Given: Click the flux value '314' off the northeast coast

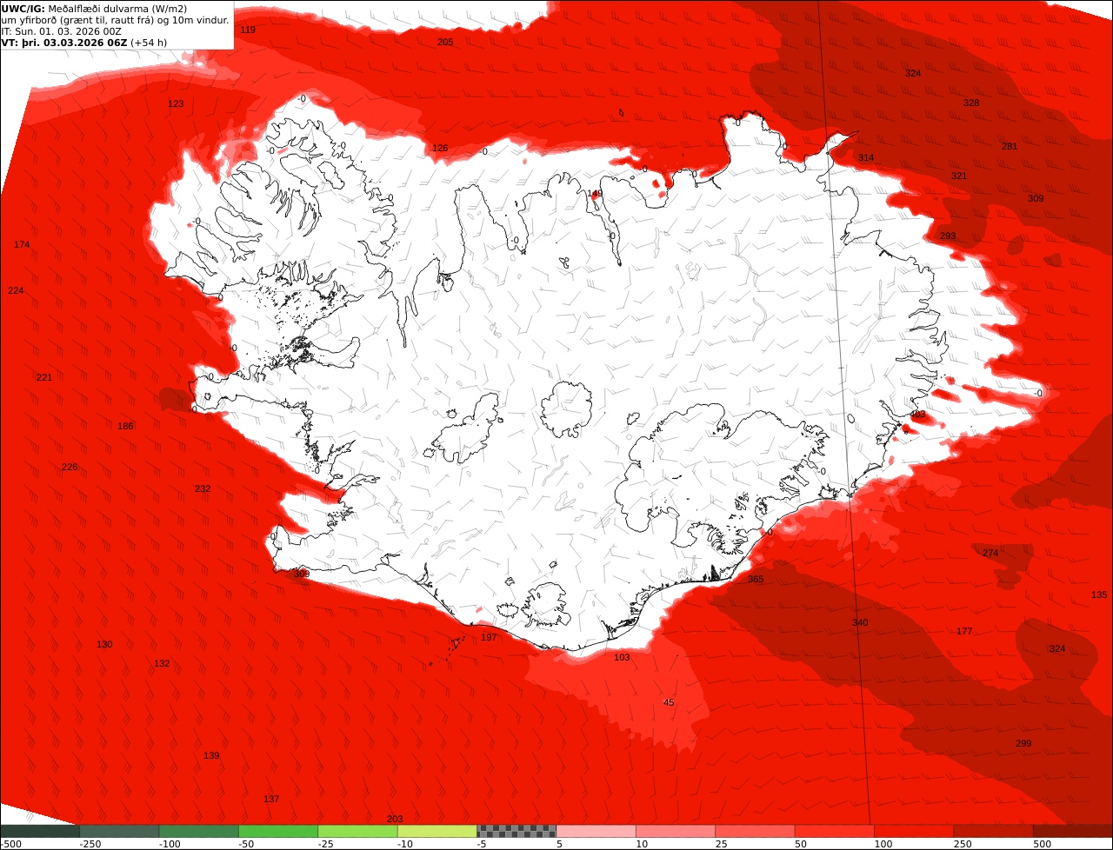Looking at the screenshot, I should coord(866,158).
